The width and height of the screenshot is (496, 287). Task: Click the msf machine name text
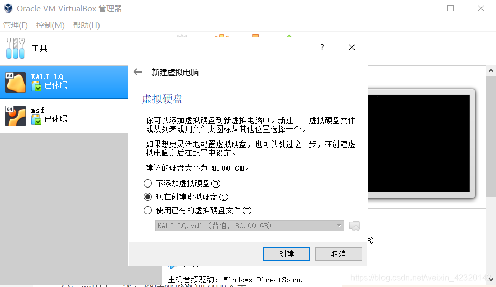click(38, 110)
